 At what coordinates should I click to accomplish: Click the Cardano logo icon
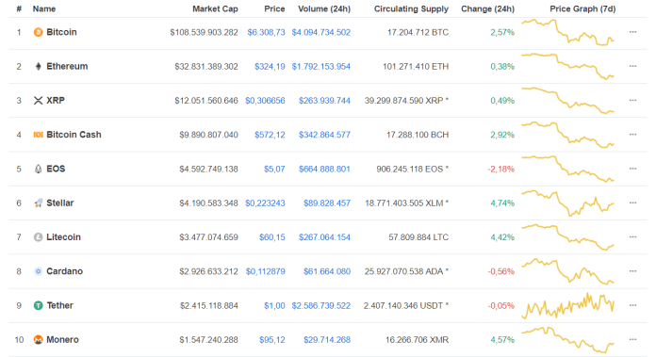click(38, 271)
